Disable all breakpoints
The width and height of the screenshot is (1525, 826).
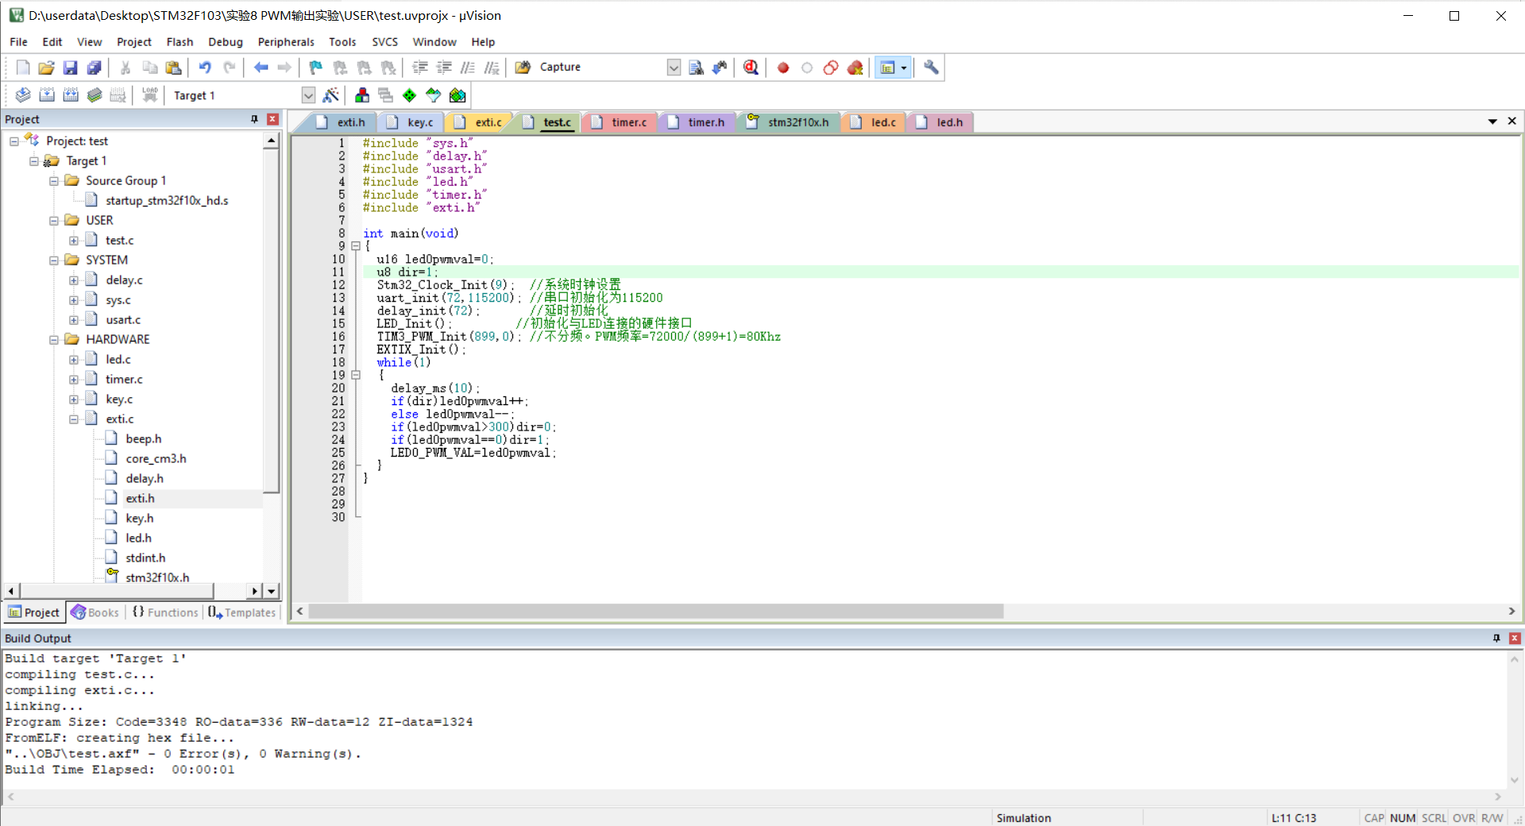coord(831,68)
